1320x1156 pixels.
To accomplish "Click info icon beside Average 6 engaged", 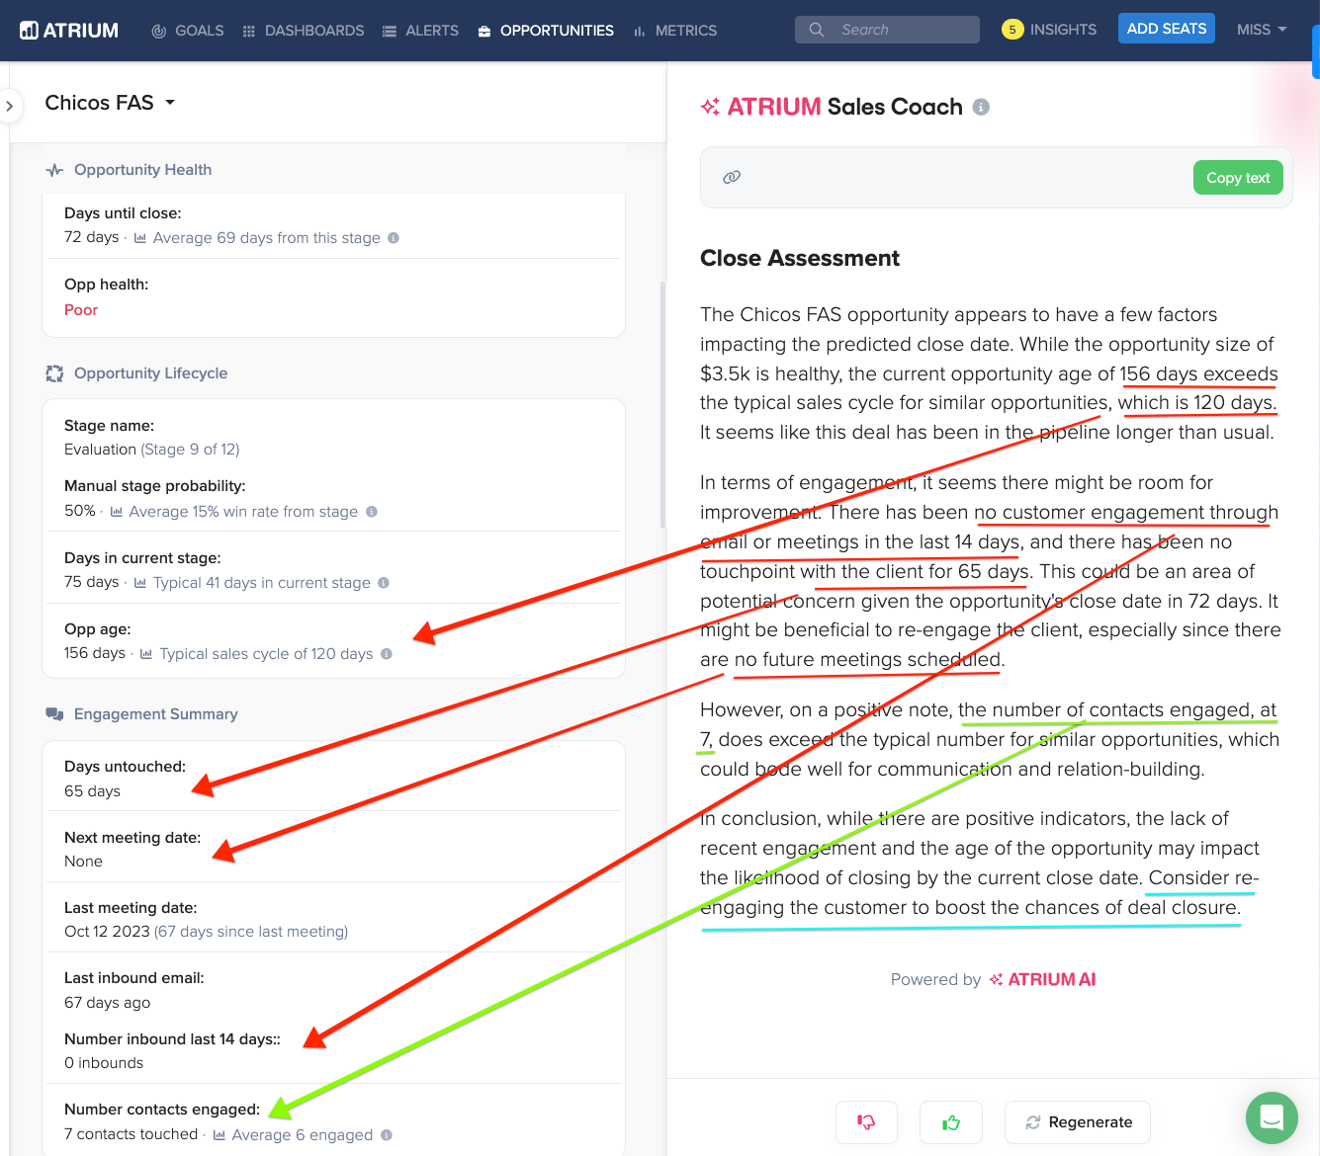I will (x=387, y=1135).
